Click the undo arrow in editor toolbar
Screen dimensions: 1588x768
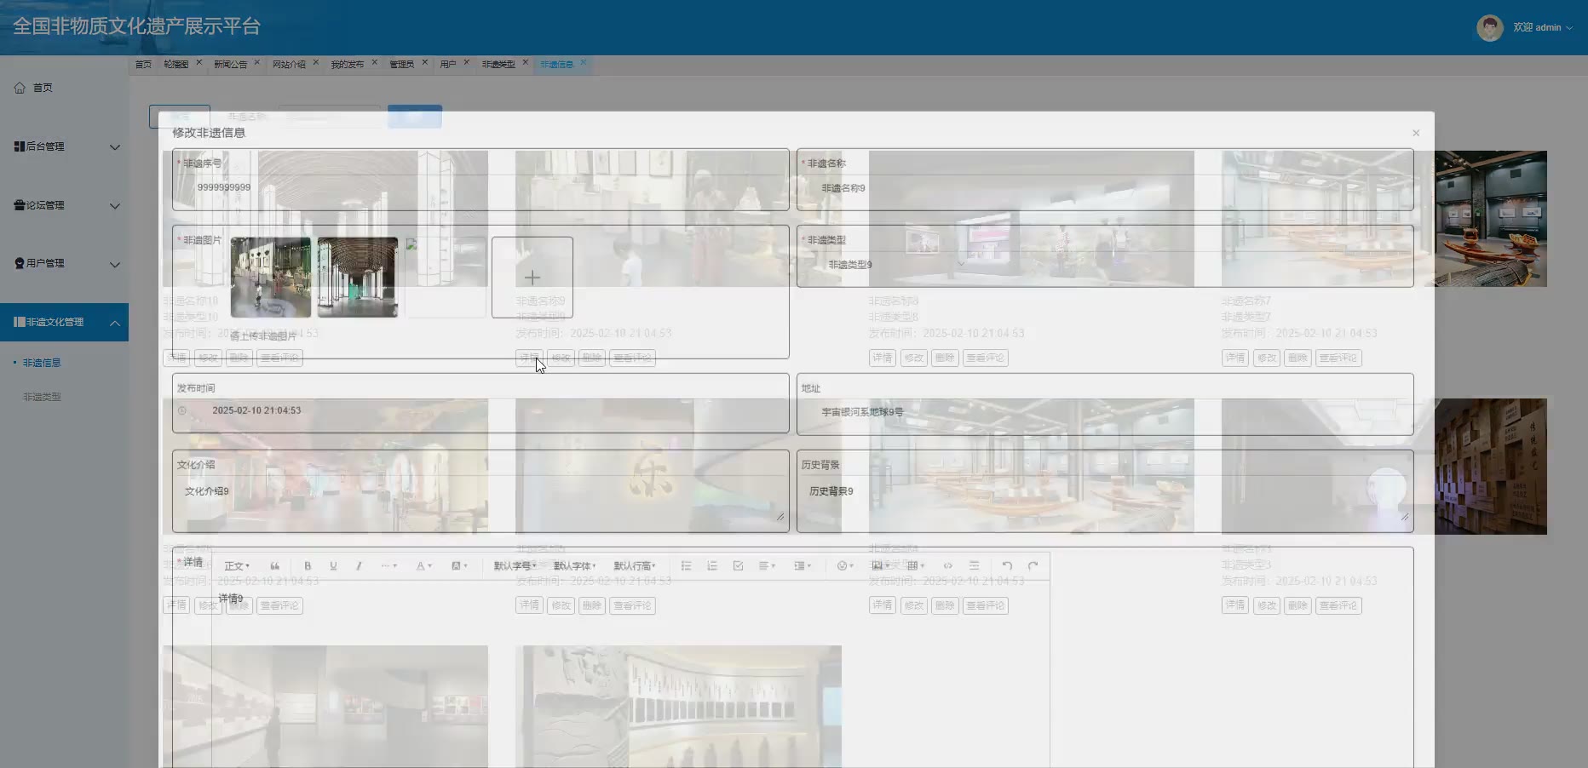pyautogui.click(x=1007, y=566)
